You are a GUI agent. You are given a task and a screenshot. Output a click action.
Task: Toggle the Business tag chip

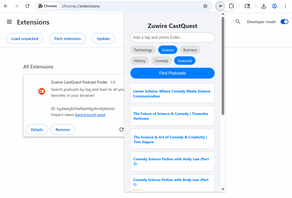click(190, 50)
